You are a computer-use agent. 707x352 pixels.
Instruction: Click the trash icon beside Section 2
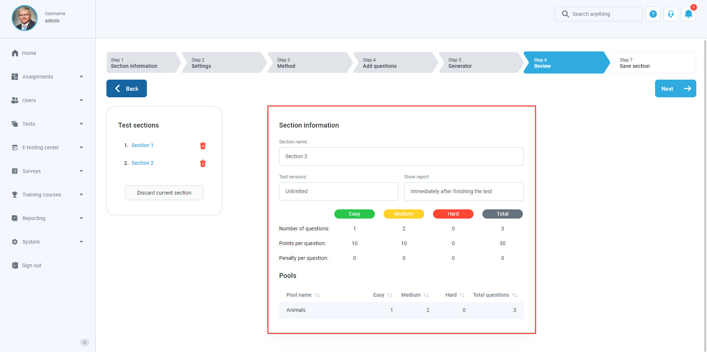203,163
